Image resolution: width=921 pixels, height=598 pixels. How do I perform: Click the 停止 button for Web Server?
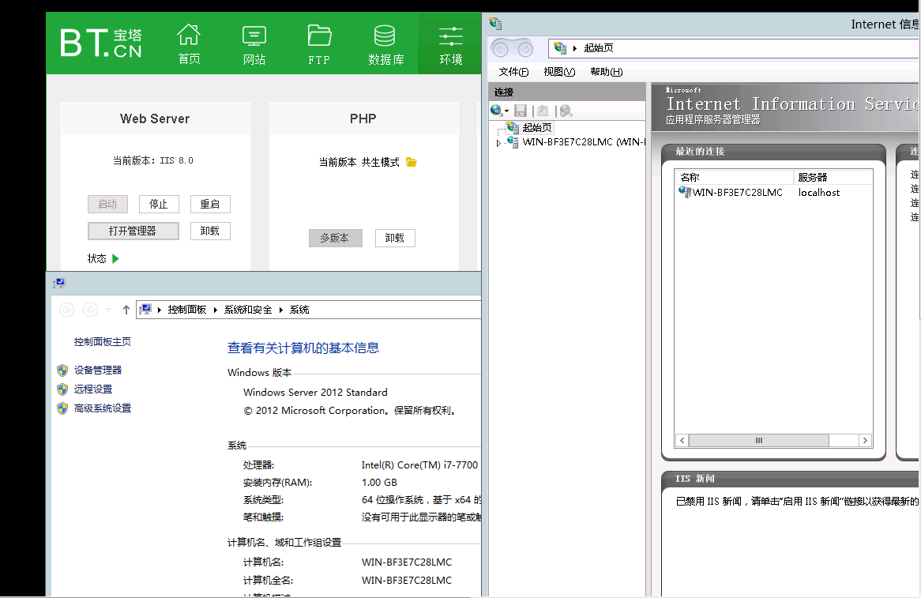(159, 204)
